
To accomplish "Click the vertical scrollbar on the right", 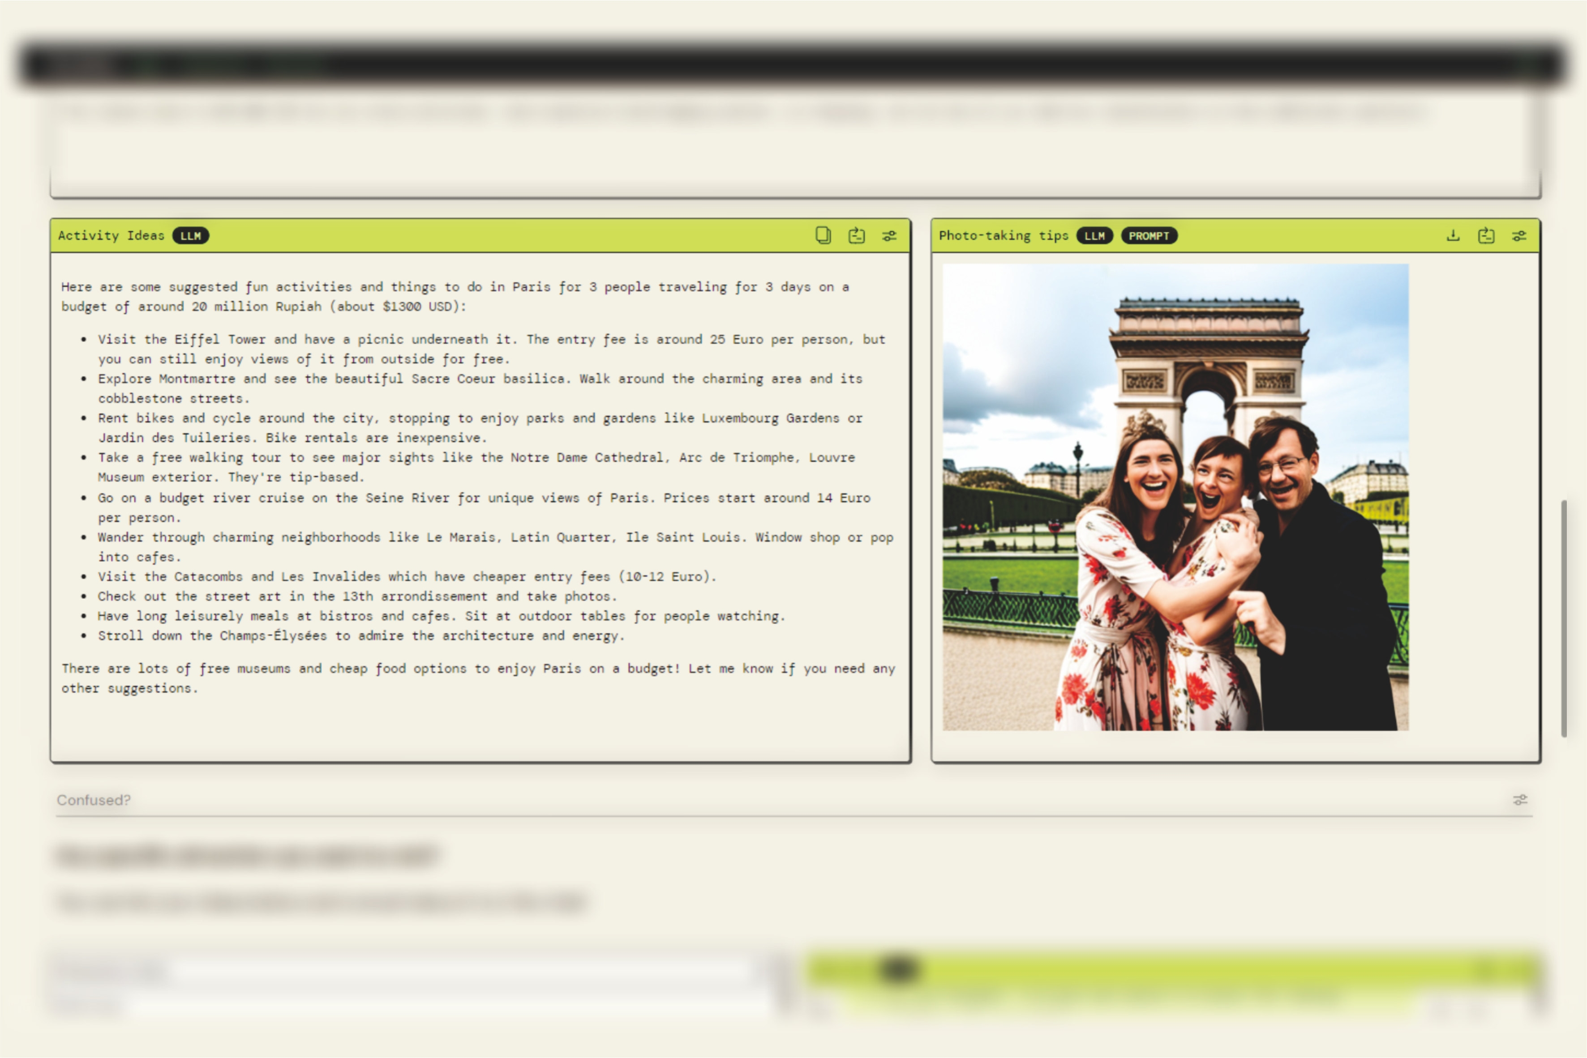I will click(1563, 618).
